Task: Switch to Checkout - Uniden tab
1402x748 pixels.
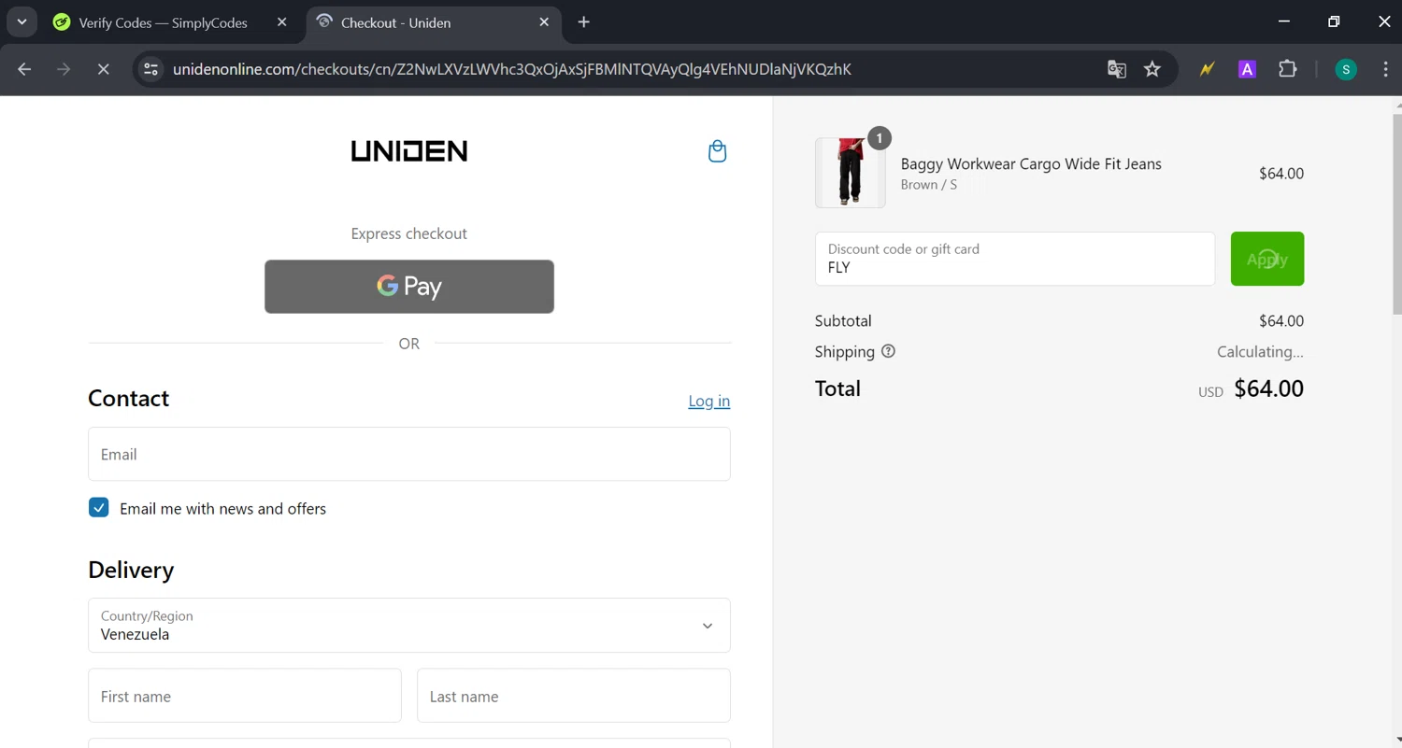Action: [433, 22]
